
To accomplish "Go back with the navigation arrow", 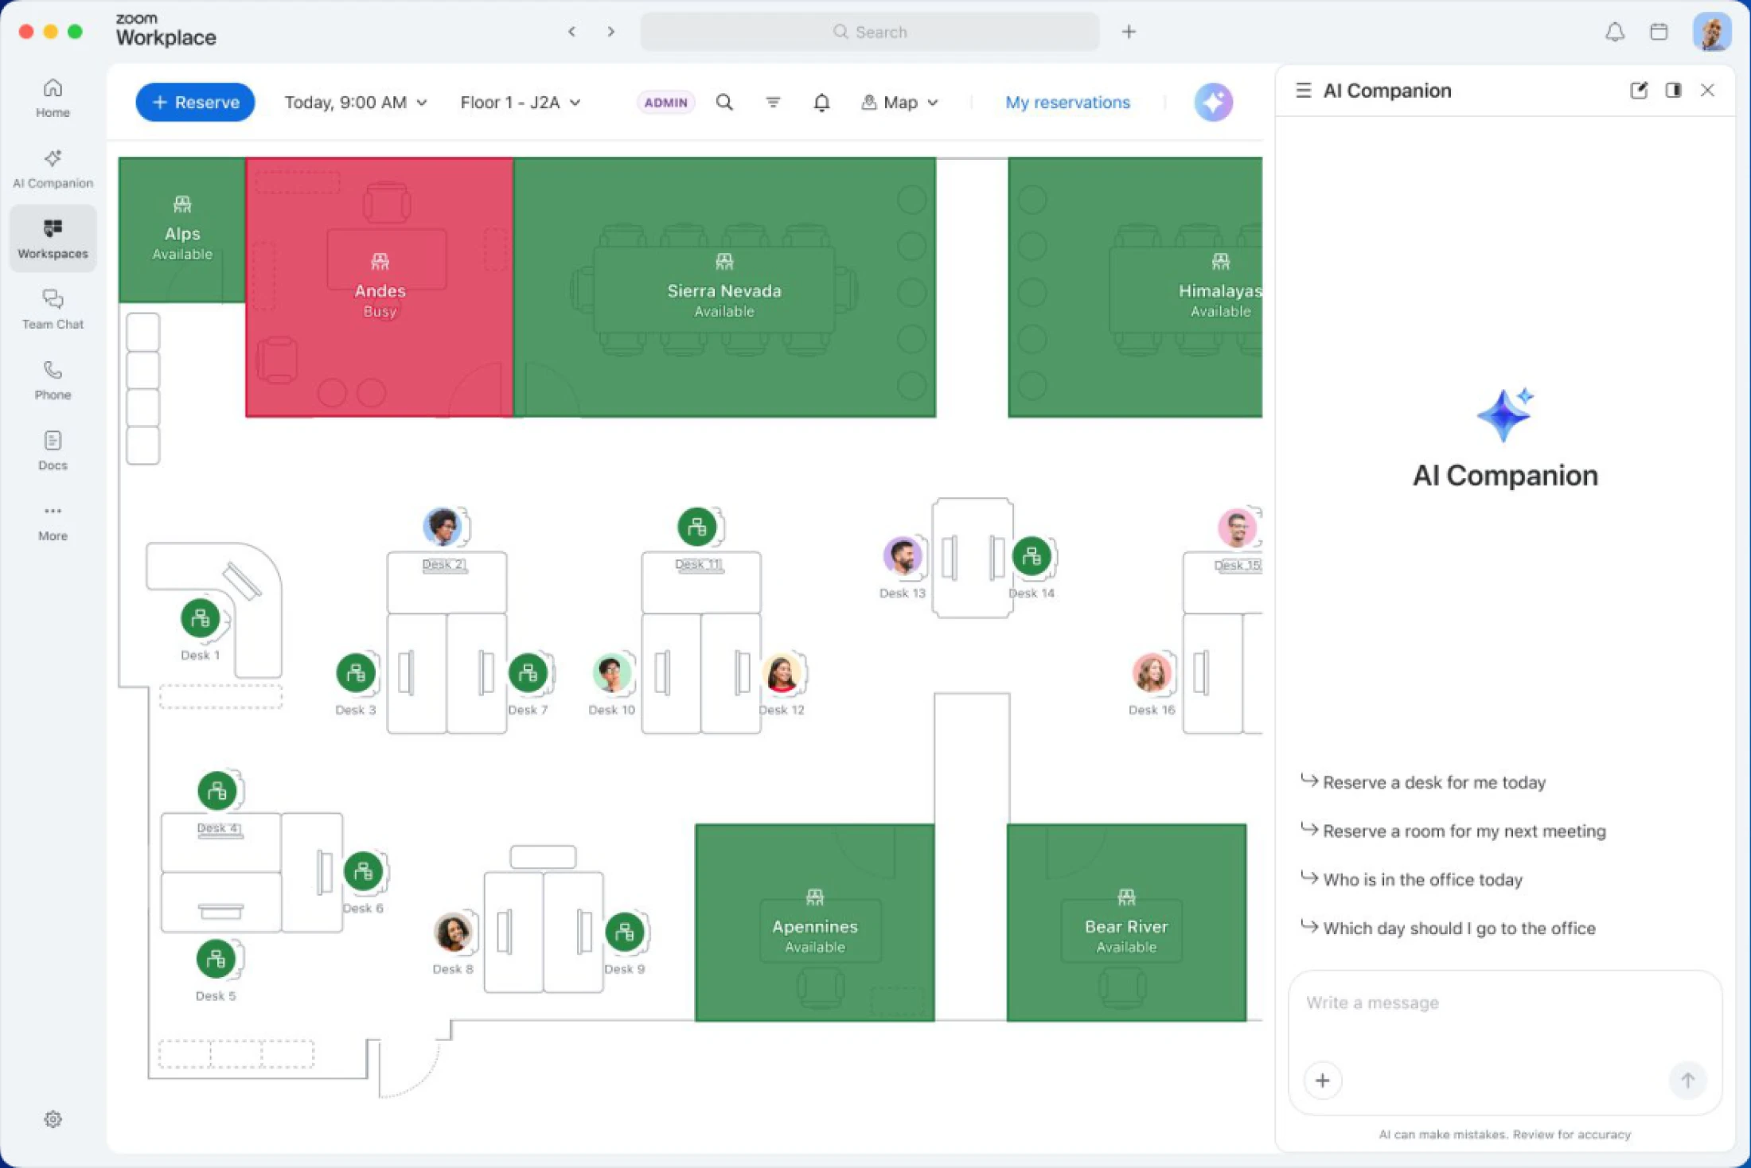I will click(x=571, y=31).
